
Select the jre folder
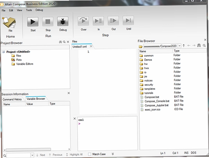coord(146,77)
